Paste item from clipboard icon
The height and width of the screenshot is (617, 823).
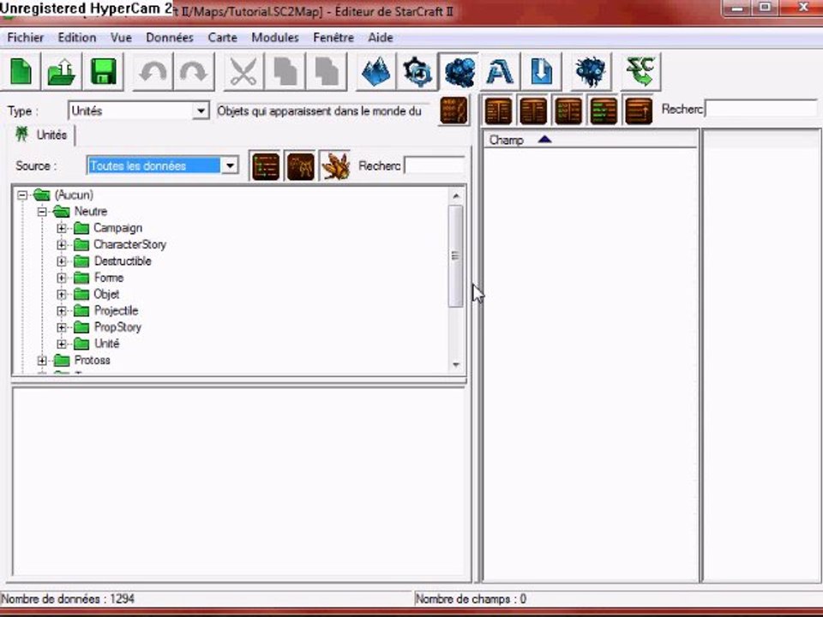327,71
